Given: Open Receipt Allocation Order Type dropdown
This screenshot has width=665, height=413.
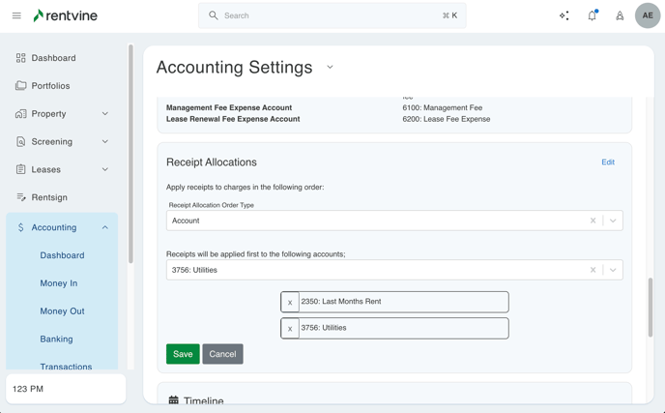Looking at the screenshot, I should (x=613, y=221).
